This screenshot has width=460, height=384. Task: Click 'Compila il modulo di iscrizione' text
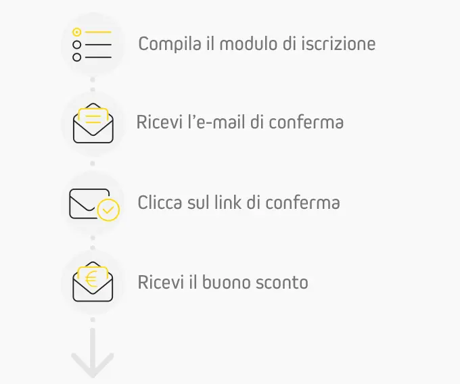pyautogui.click(x=256, y=44)
